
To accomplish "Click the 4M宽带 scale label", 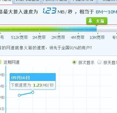I will pyautogui.click(x=78, y=37).
